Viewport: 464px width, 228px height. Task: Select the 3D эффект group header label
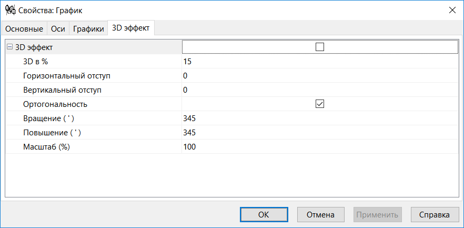coord(34,47)
